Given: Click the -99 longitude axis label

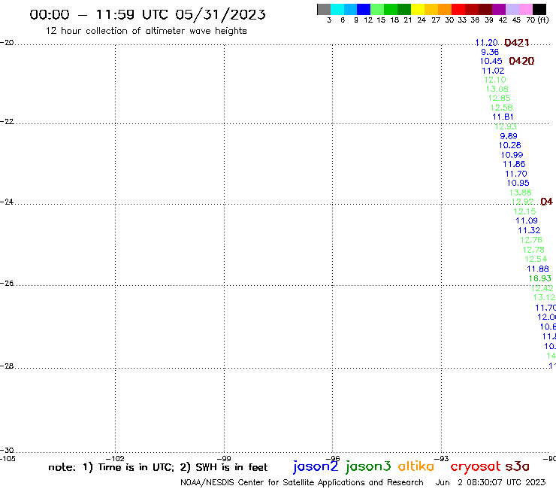Looking at the screenshot, I should pos(224,458).
